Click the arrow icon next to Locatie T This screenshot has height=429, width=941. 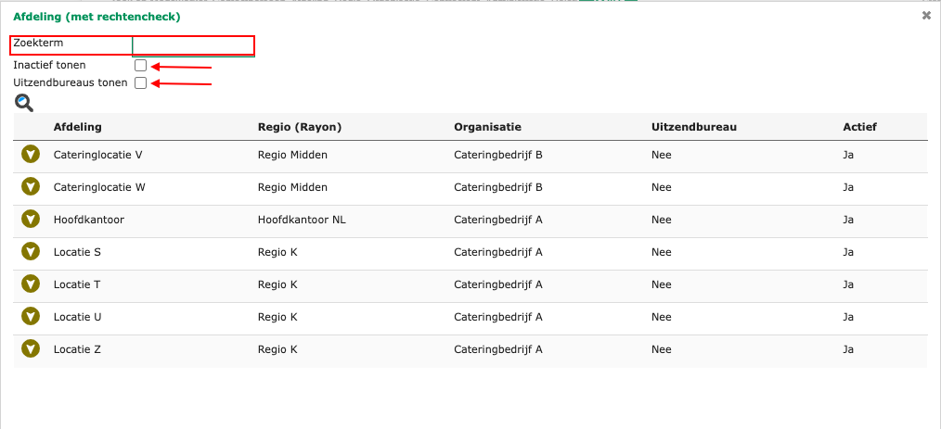pyautogui.click(x=31, y=284)
